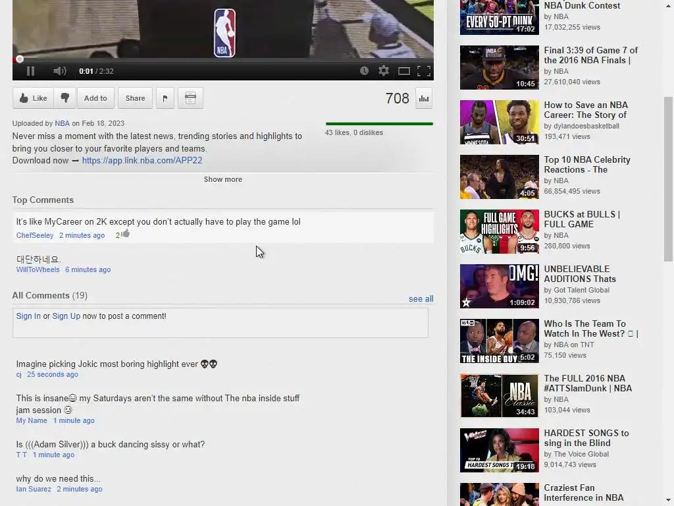Click the see all comments link
Screen dimensions: 674x506
(x=421, y=299)
